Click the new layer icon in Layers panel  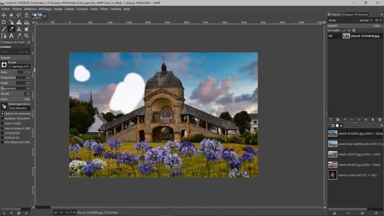(331, 119)
